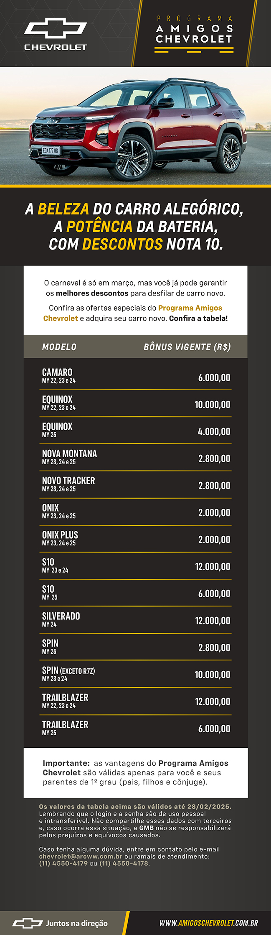Click the Programa Amigos Chevrolet highlighted text
Viewport: 271px width, 935px height.
pyautogui.click(x=133, y=313)
